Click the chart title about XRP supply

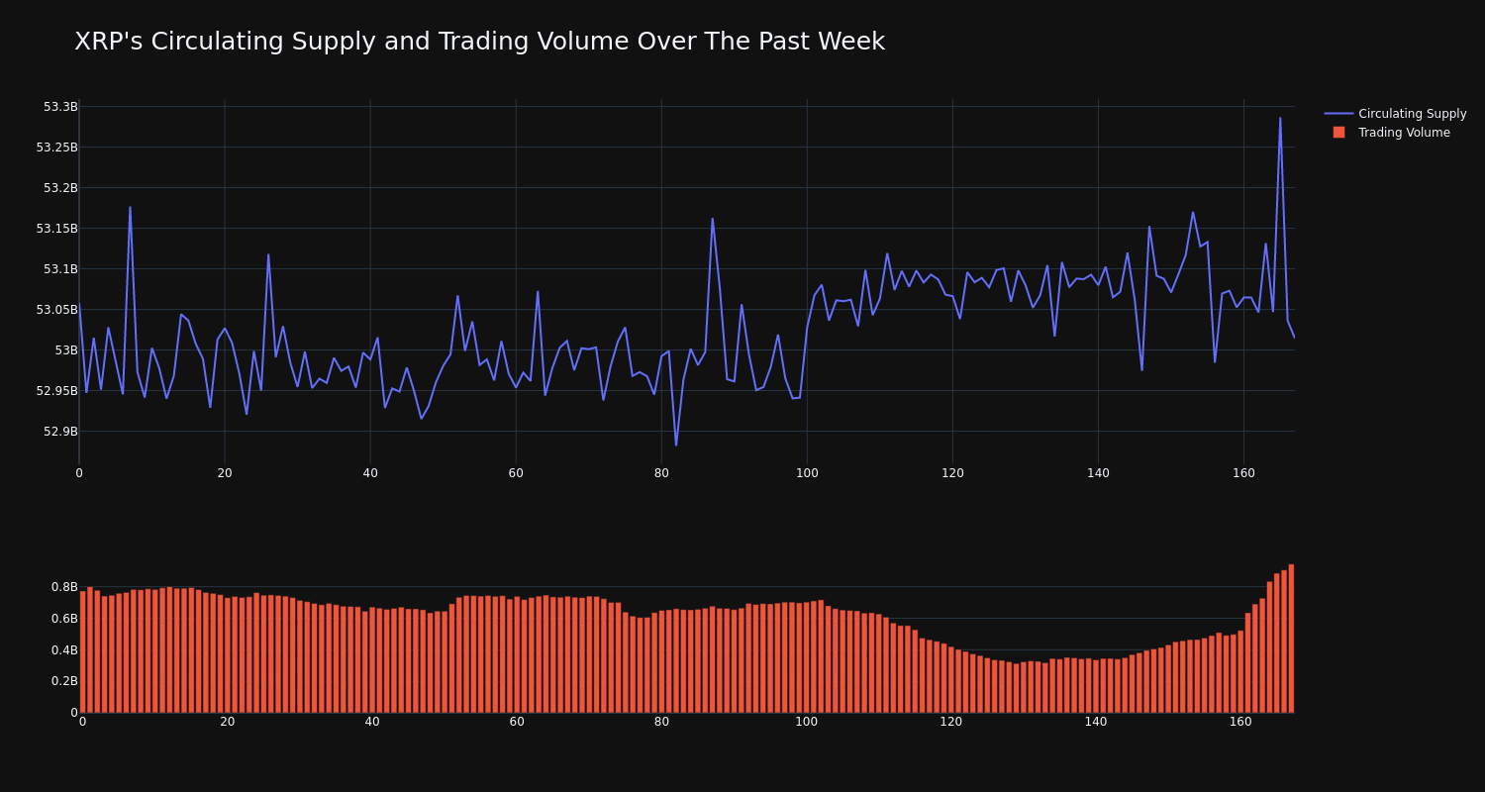479,42
